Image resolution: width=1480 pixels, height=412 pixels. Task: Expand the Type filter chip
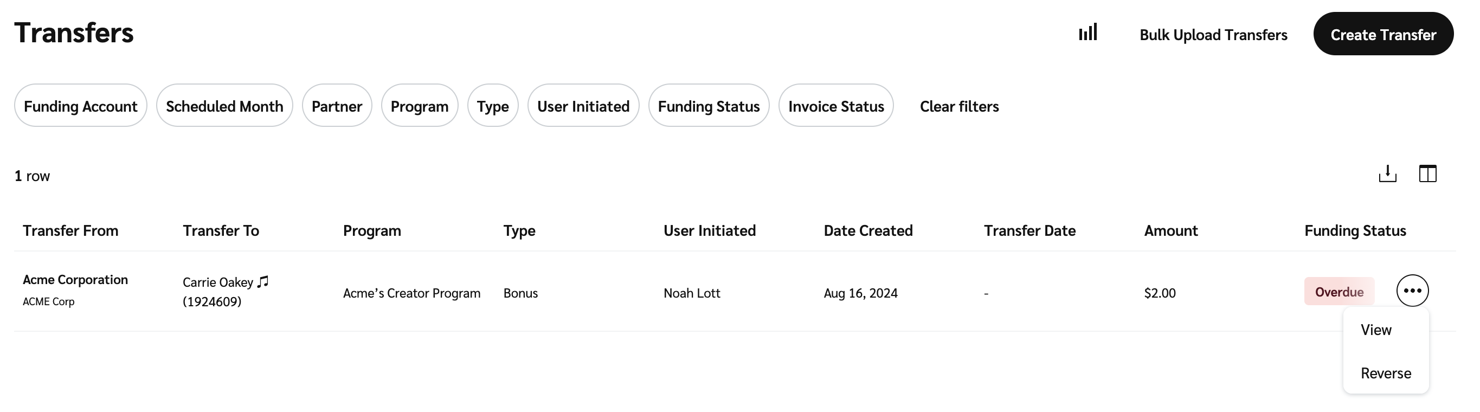coord(492,106)
